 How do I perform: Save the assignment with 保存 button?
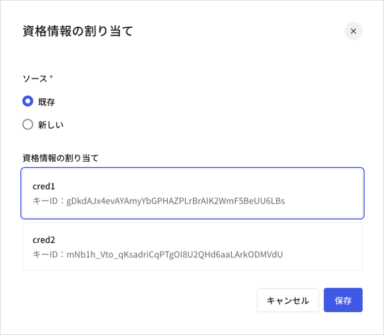coord(343,300)
